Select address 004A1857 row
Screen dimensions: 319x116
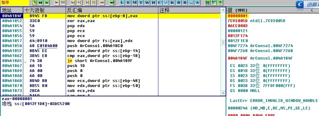[x=110, y=41]
